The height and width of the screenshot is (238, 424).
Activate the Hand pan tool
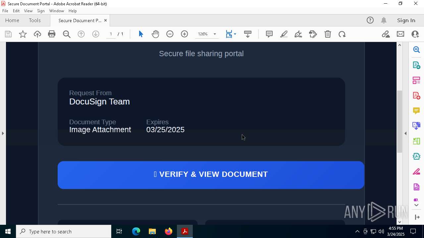(x=155, y=34)
